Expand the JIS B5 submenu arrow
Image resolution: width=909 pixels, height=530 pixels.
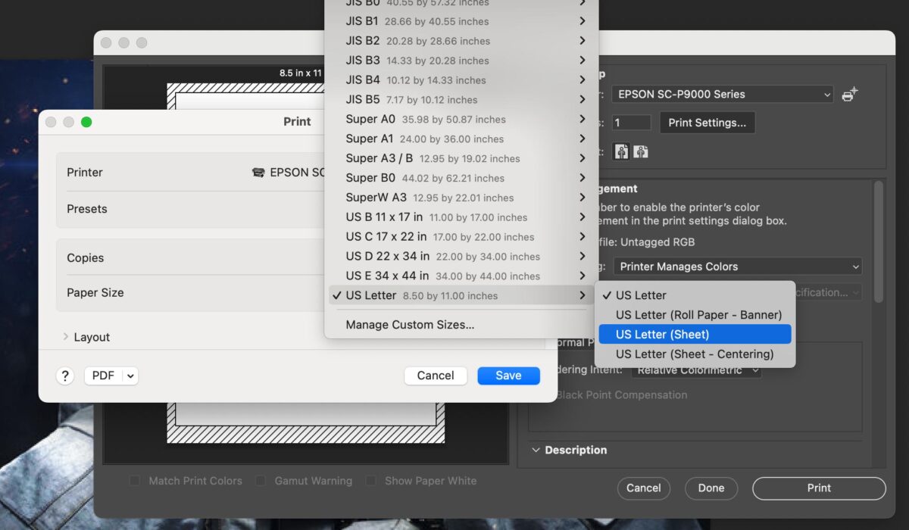[x=582, y=99]
